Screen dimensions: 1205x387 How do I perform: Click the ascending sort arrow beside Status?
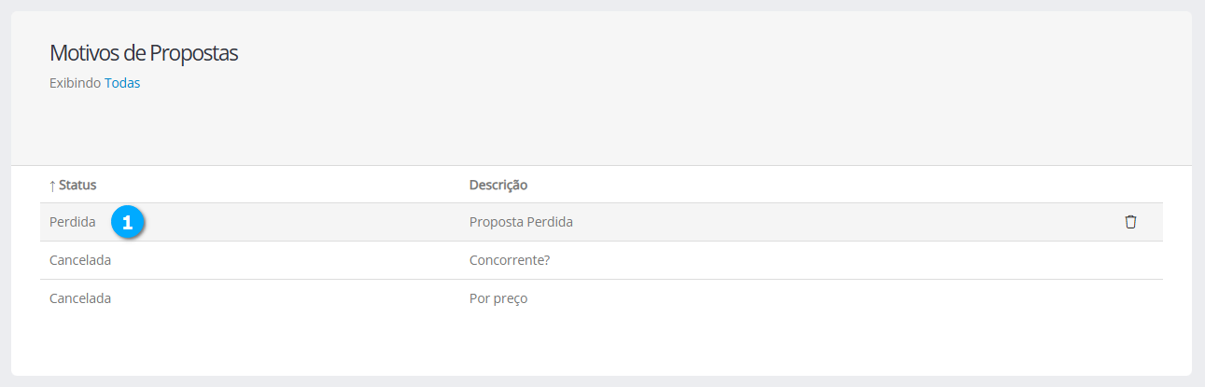click(52, 185)
